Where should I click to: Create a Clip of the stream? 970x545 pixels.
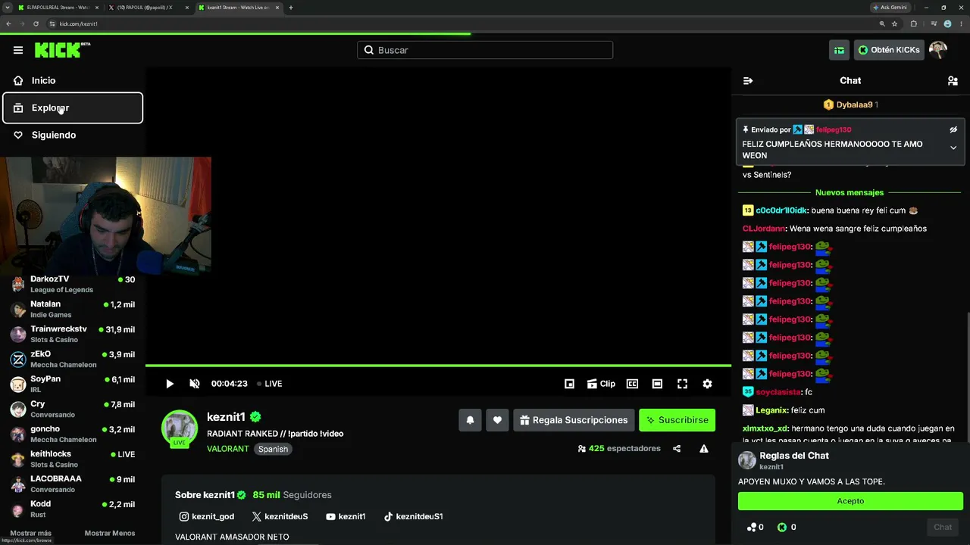(601, 384)
